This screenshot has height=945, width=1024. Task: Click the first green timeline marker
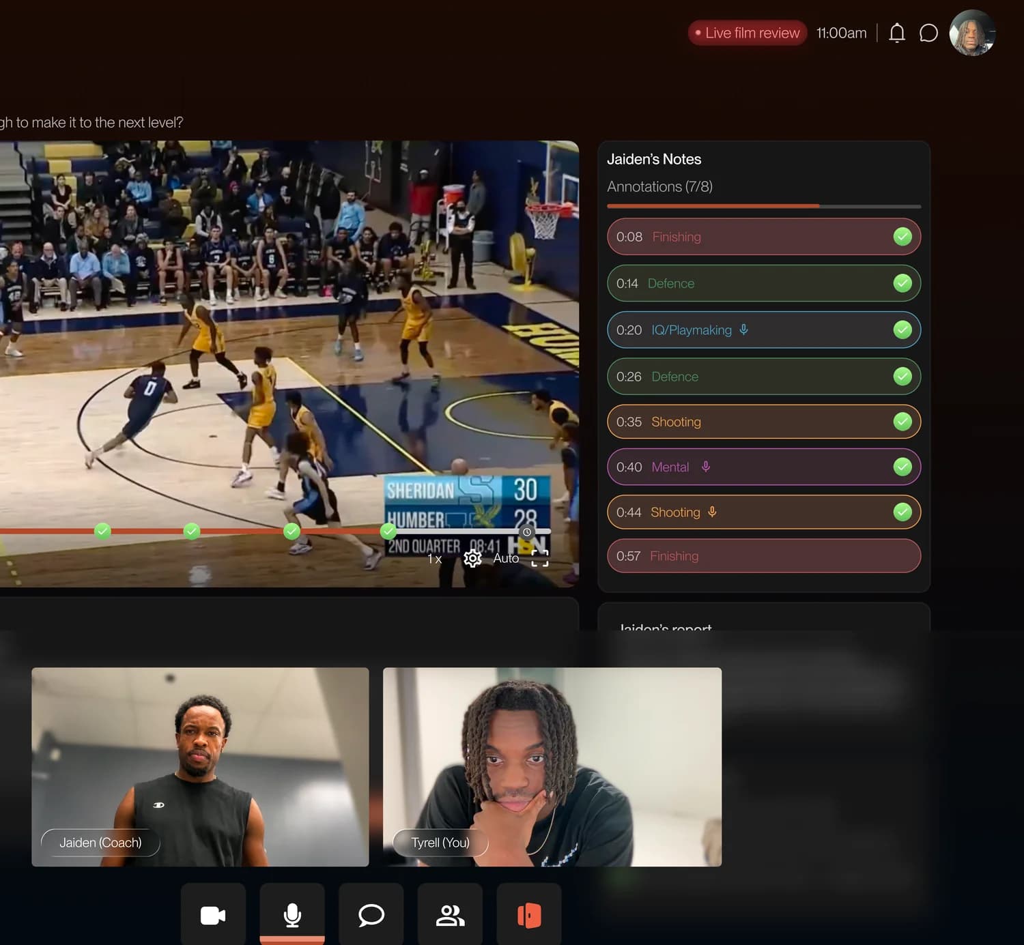point(102,531)
